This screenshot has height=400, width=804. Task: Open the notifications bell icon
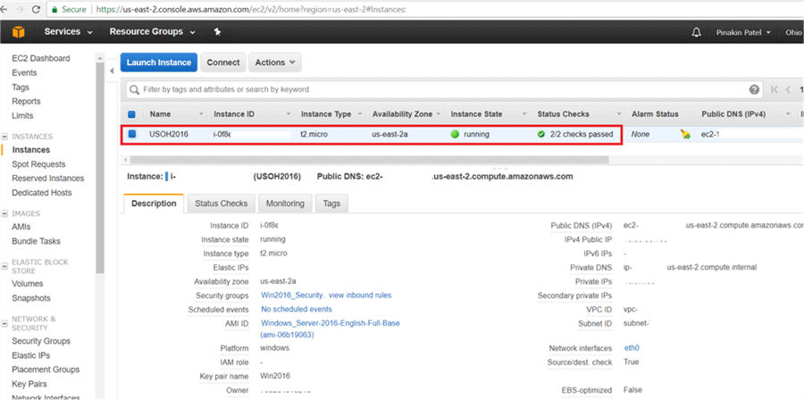pos(696,32)
